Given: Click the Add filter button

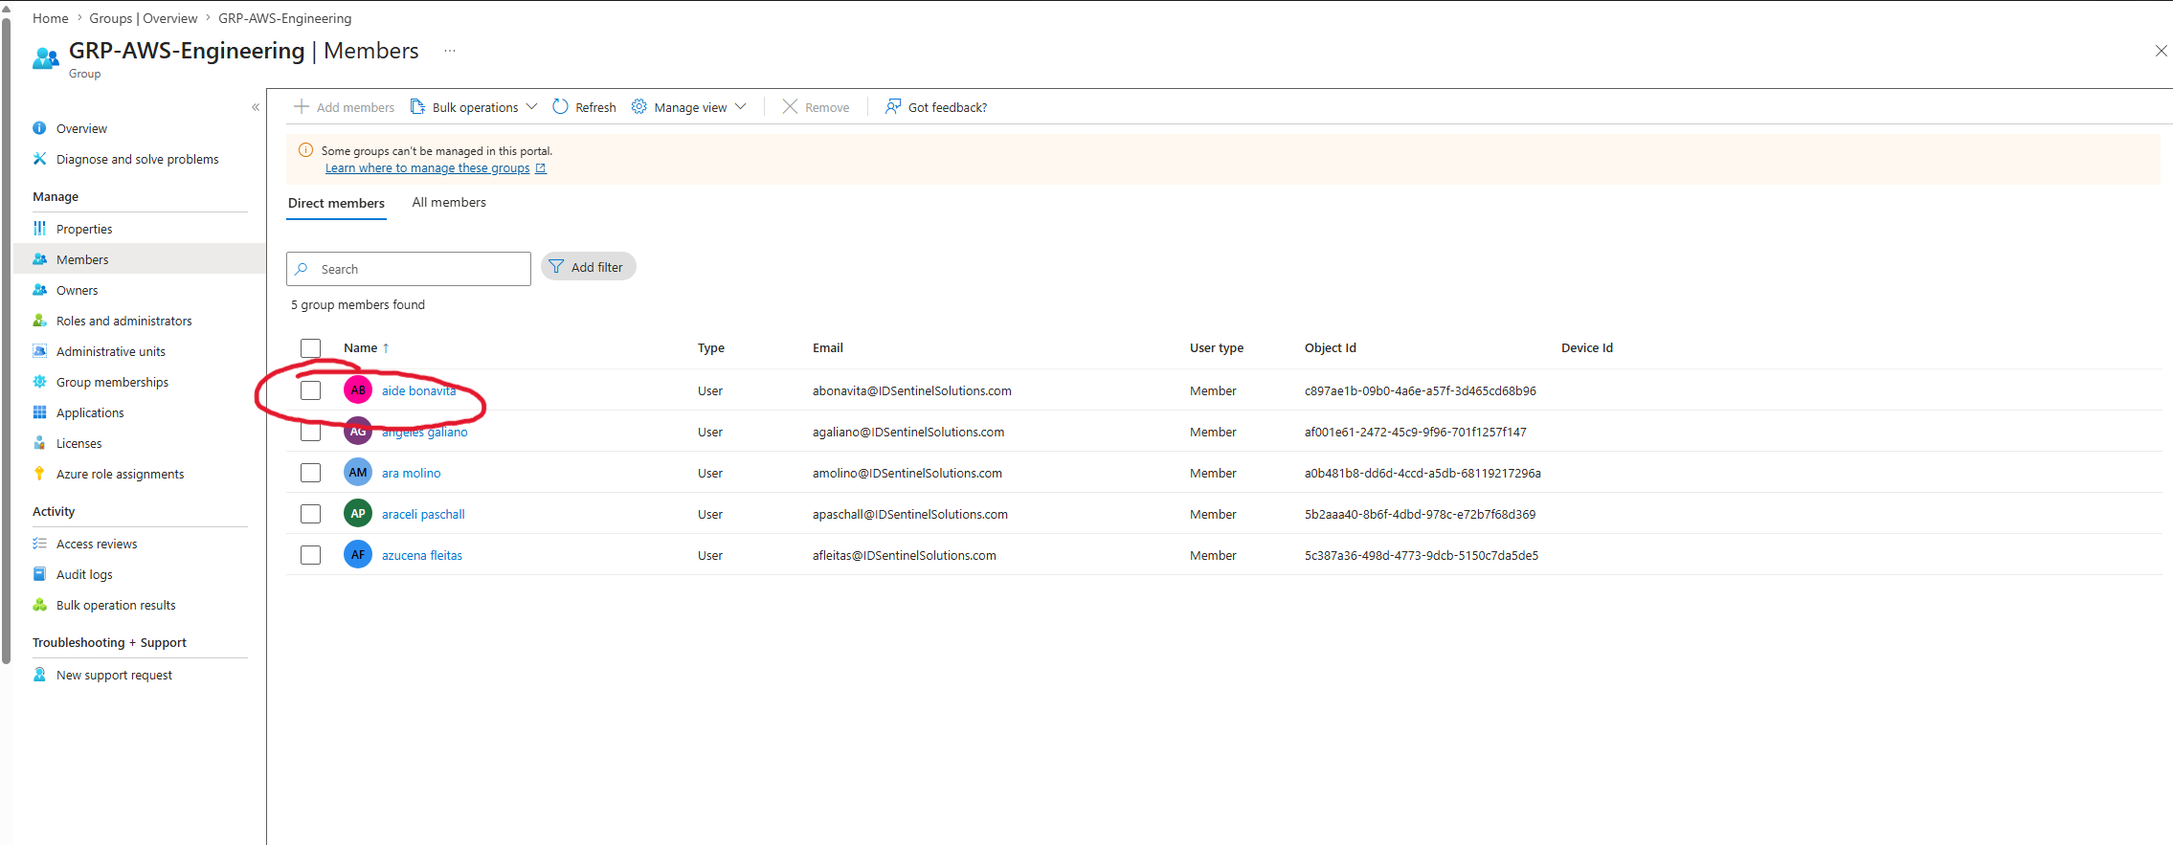Looking at the screenshot, I should click(588, 267).
